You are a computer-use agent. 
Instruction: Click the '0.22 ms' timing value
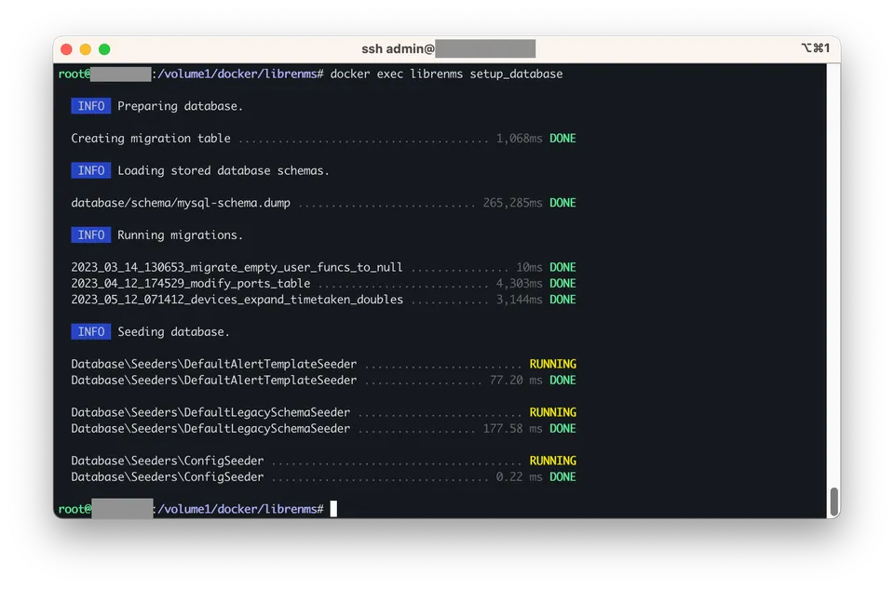(519, 476)
